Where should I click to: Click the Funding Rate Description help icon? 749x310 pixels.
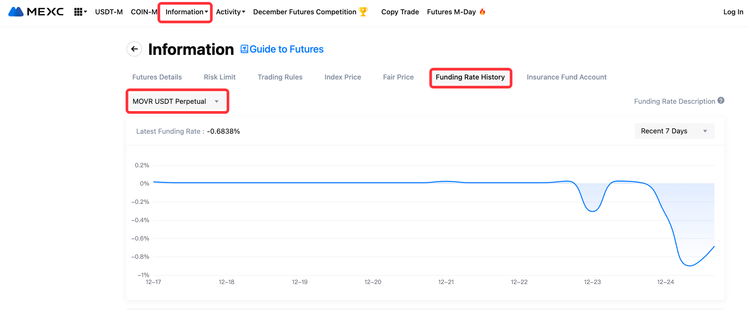click(721, 100)
